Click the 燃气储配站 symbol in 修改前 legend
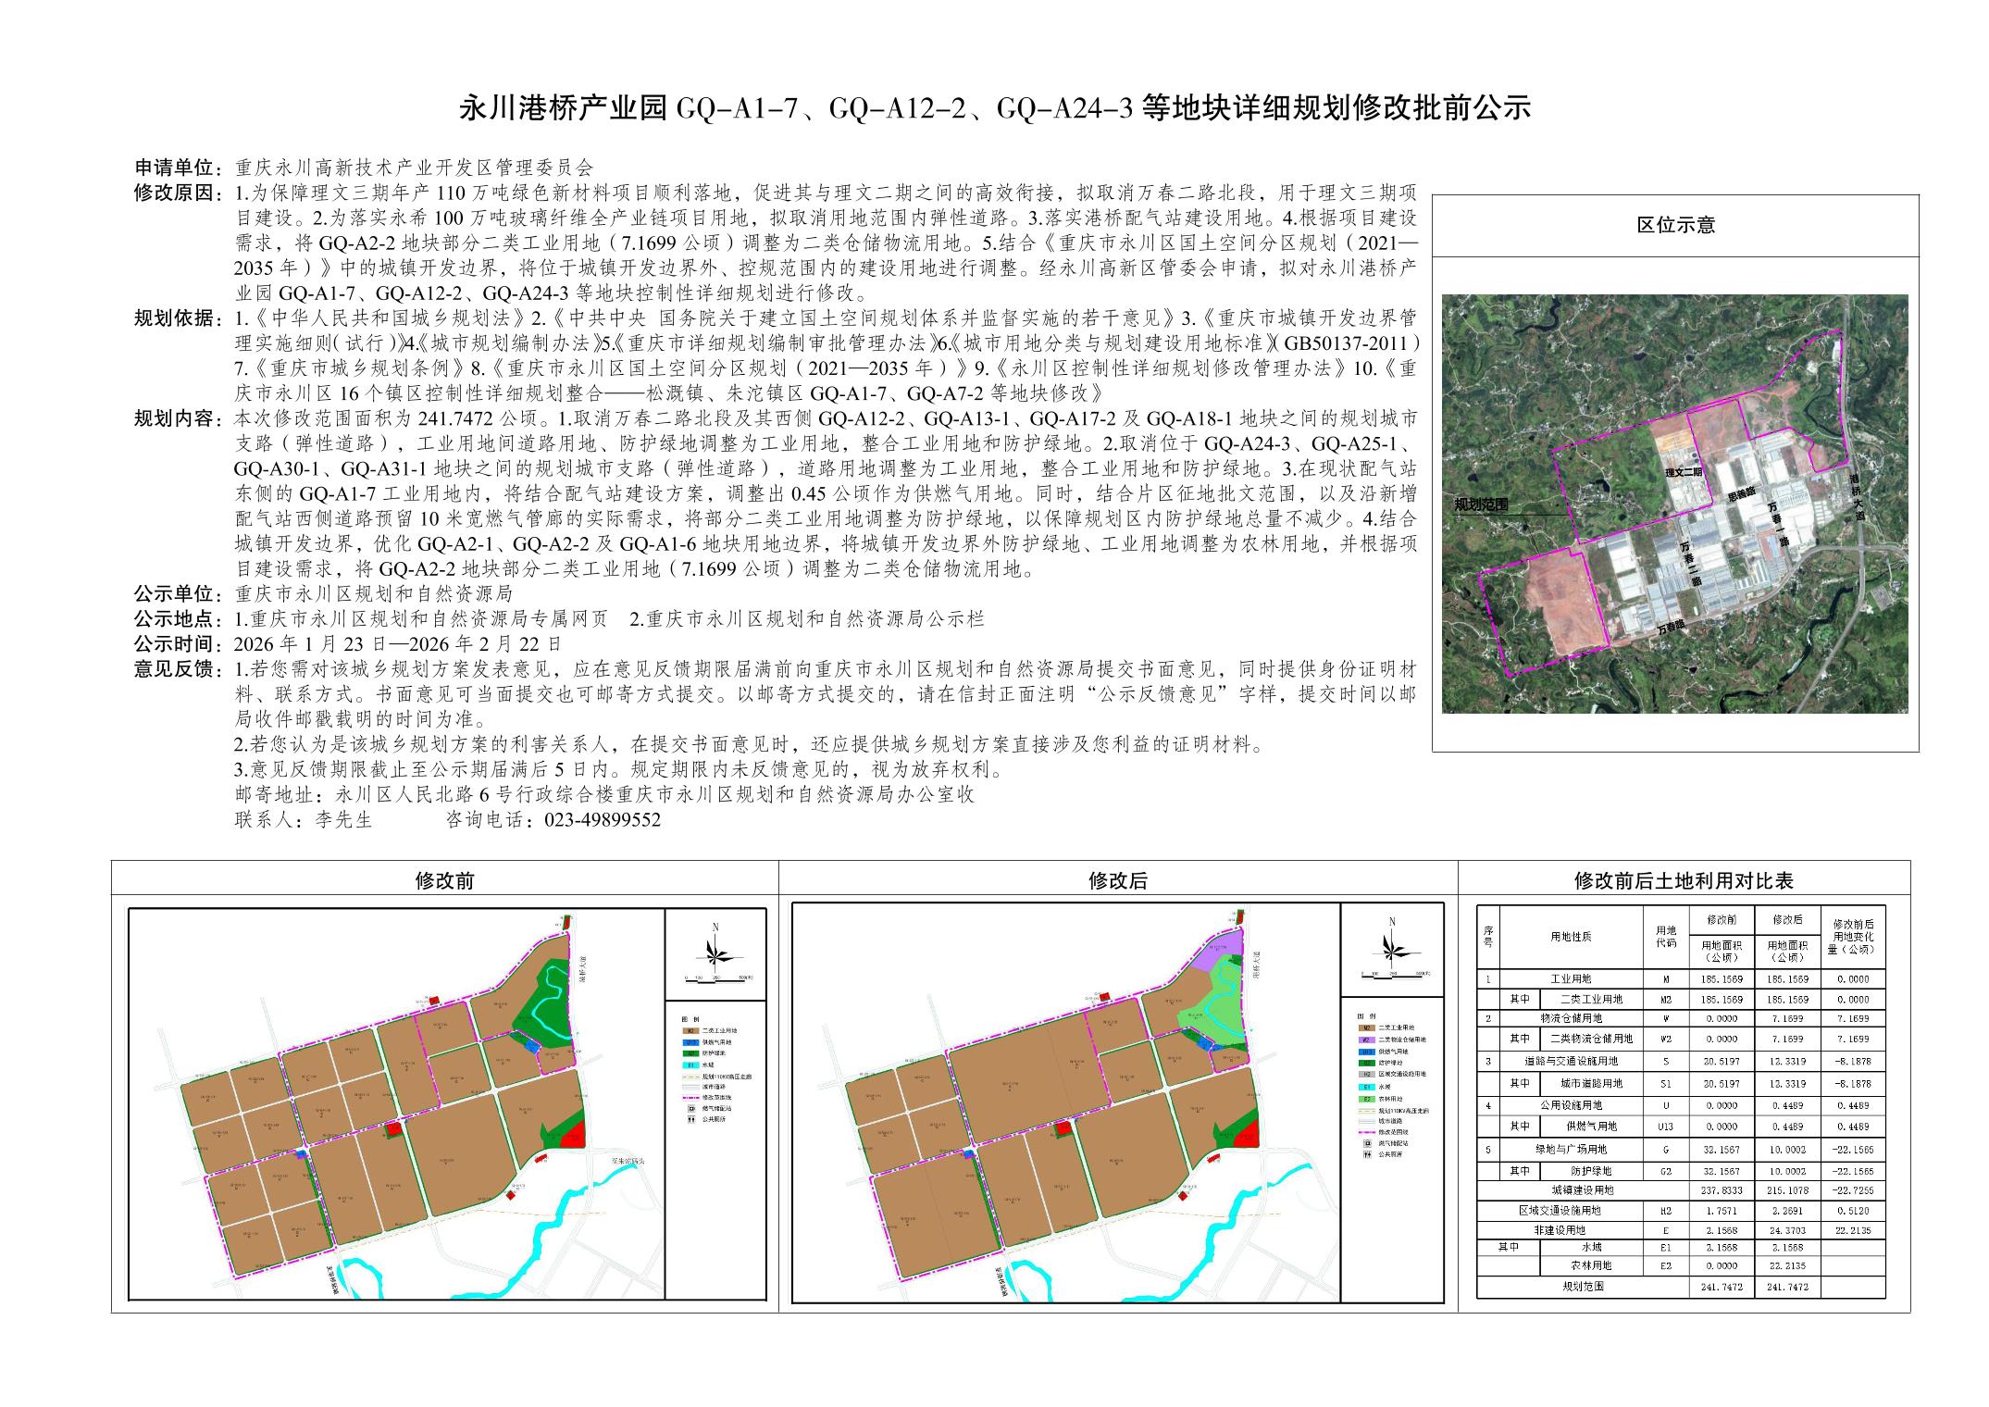 coord(691,1108)
